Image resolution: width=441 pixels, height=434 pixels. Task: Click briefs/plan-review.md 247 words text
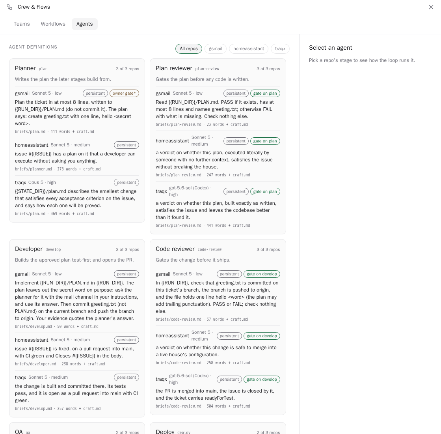203,175
